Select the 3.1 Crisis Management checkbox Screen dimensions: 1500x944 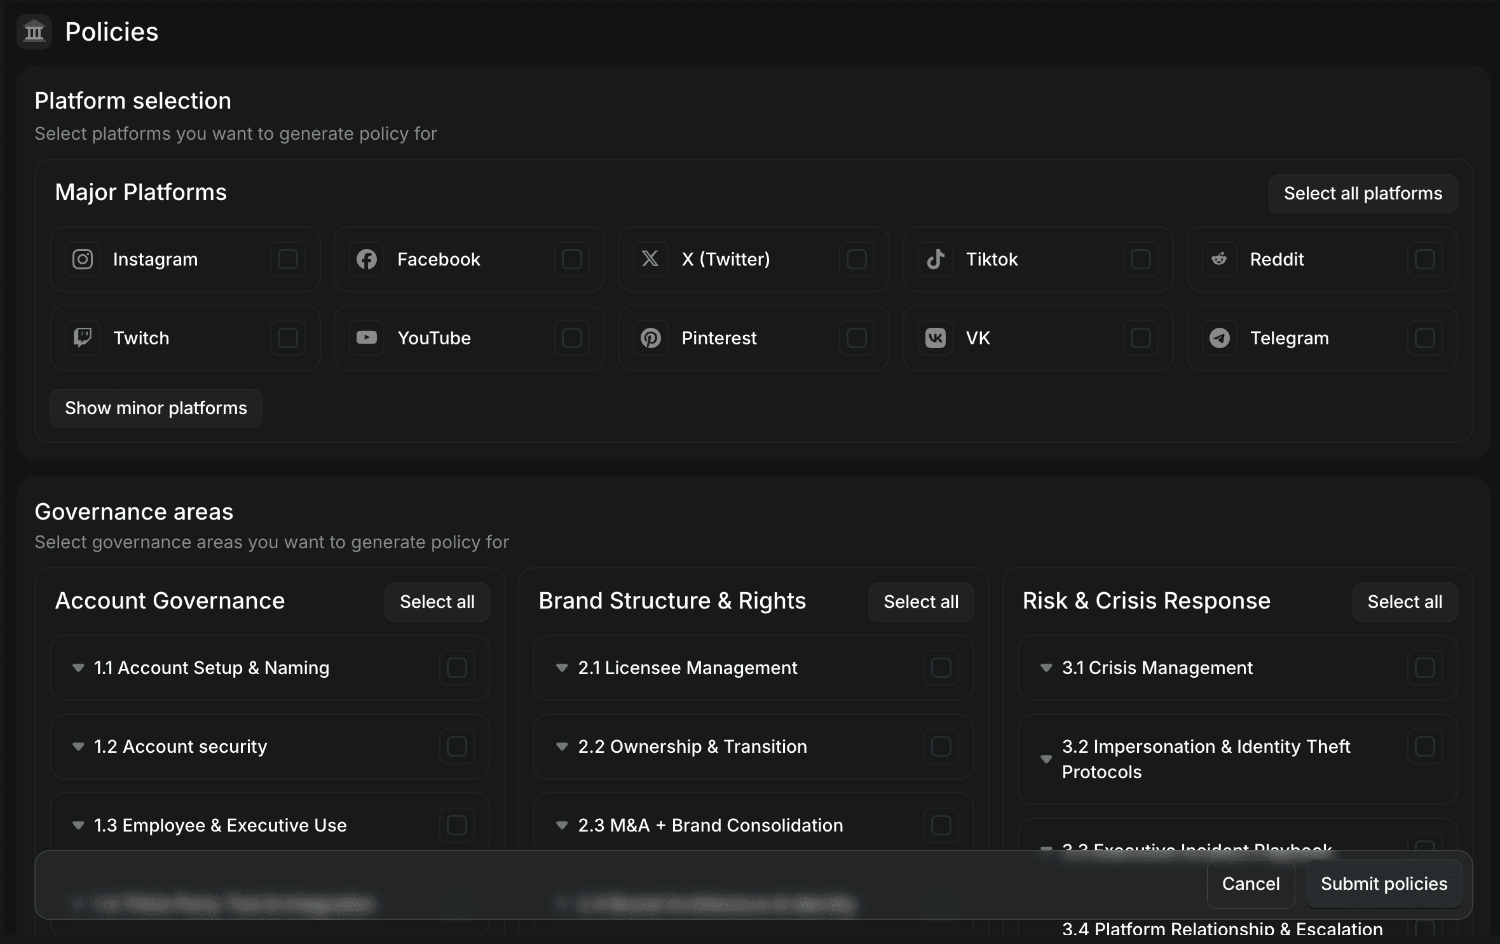pyautogui.click(x=1424, y=668)
